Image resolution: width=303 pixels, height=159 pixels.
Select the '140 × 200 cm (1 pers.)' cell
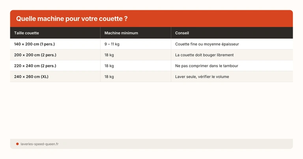pyautogui.click(x=35, y=44)
